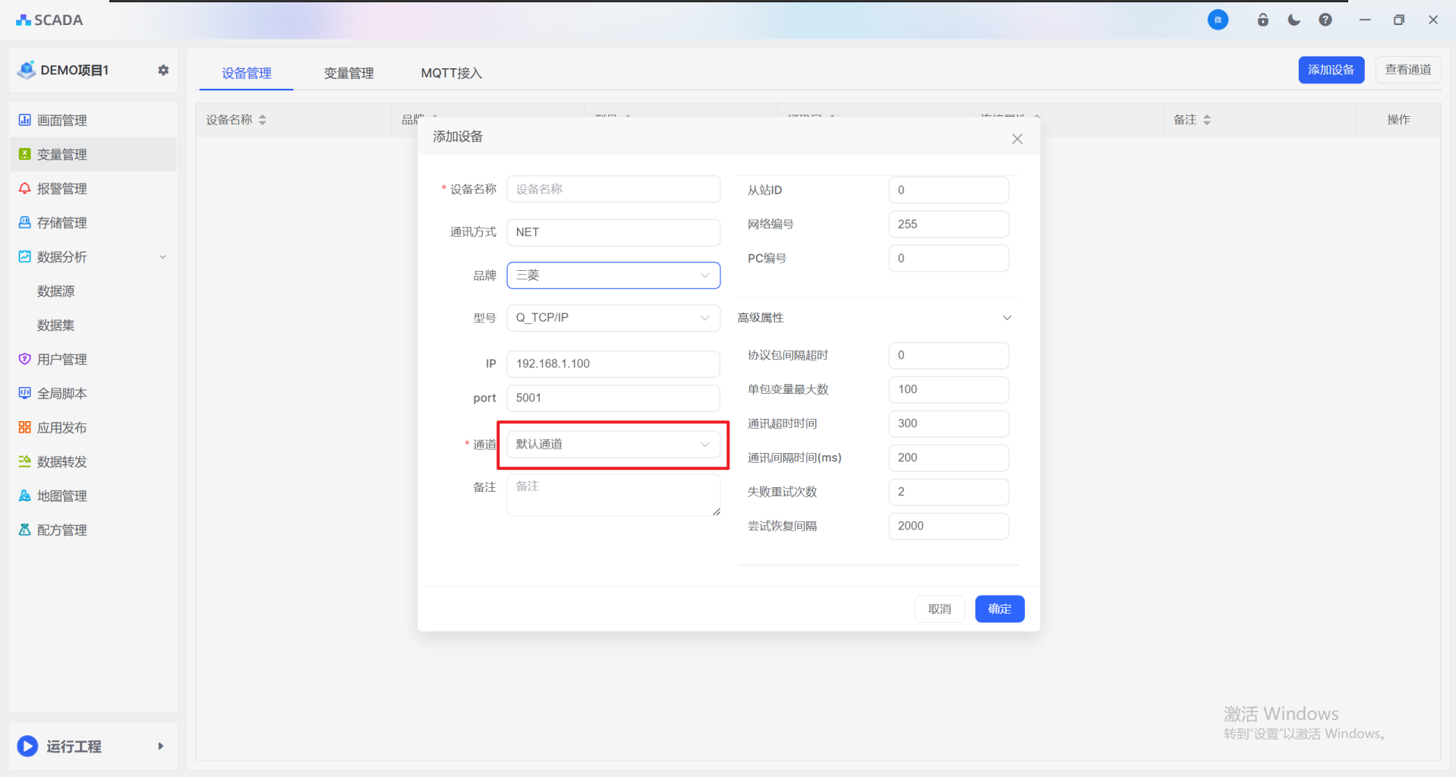Open 变量管理 in the sidebar
1456x777 pixels.
93,154
